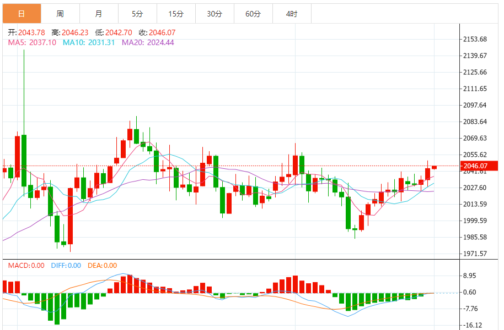Click the tall green candle with the 2140 spike
504x330 pixels.
(24, 161)
